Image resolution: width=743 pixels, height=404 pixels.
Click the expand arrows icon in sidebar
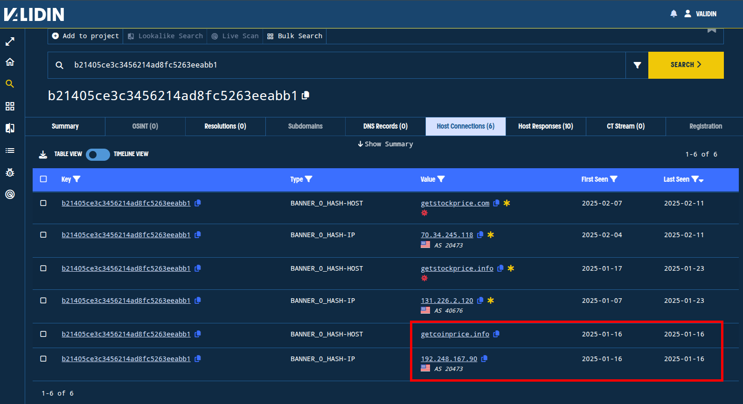10,41
